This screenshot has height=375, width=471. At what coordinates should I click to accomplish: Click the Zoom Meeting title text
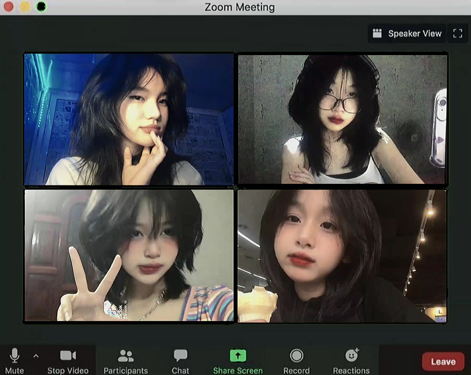click(x=239, y=7)
